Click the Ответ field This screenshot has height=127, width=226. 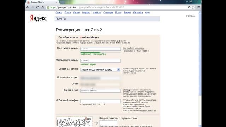pos(100,84)
